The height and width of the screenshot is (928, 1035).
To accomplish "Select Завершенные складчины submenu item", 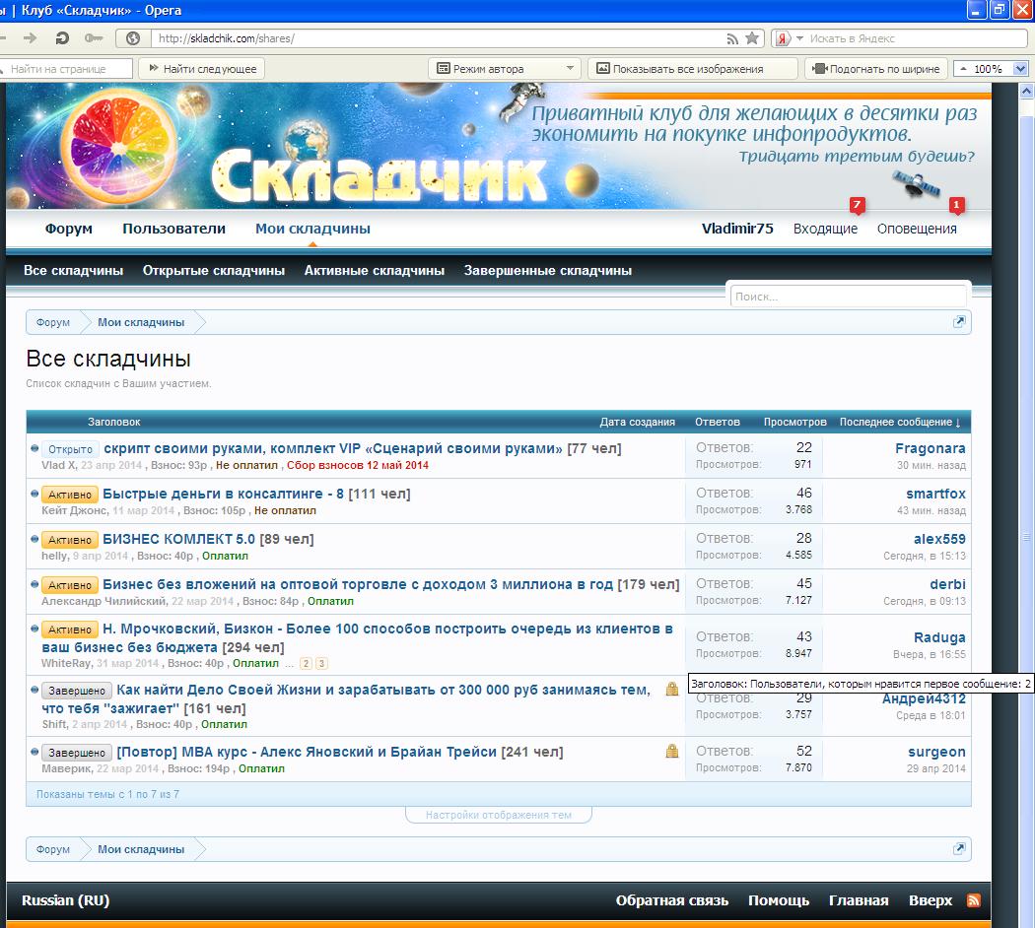I will point(548,270).
